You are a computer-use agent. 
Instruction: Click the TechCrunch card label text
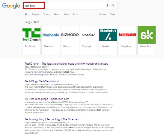pos(30,46)
